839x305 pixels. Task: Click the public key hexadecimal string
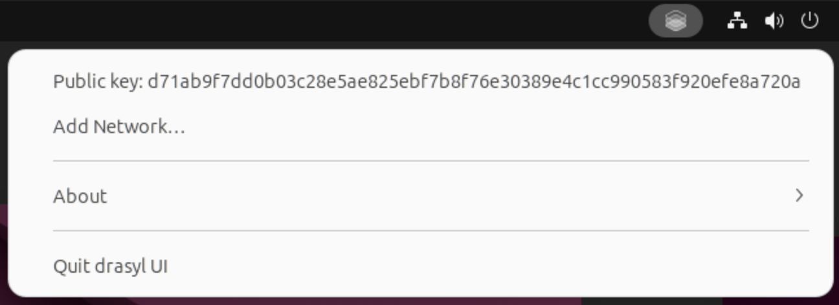tap(474, 82)
